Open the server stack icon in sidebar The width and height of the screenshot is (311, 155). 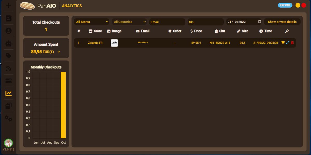(9, 81)
